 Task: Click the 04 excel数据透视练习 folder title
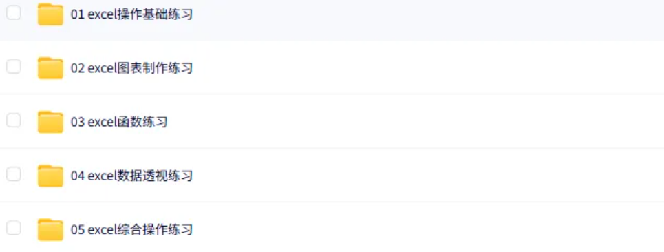pos(131,176)
